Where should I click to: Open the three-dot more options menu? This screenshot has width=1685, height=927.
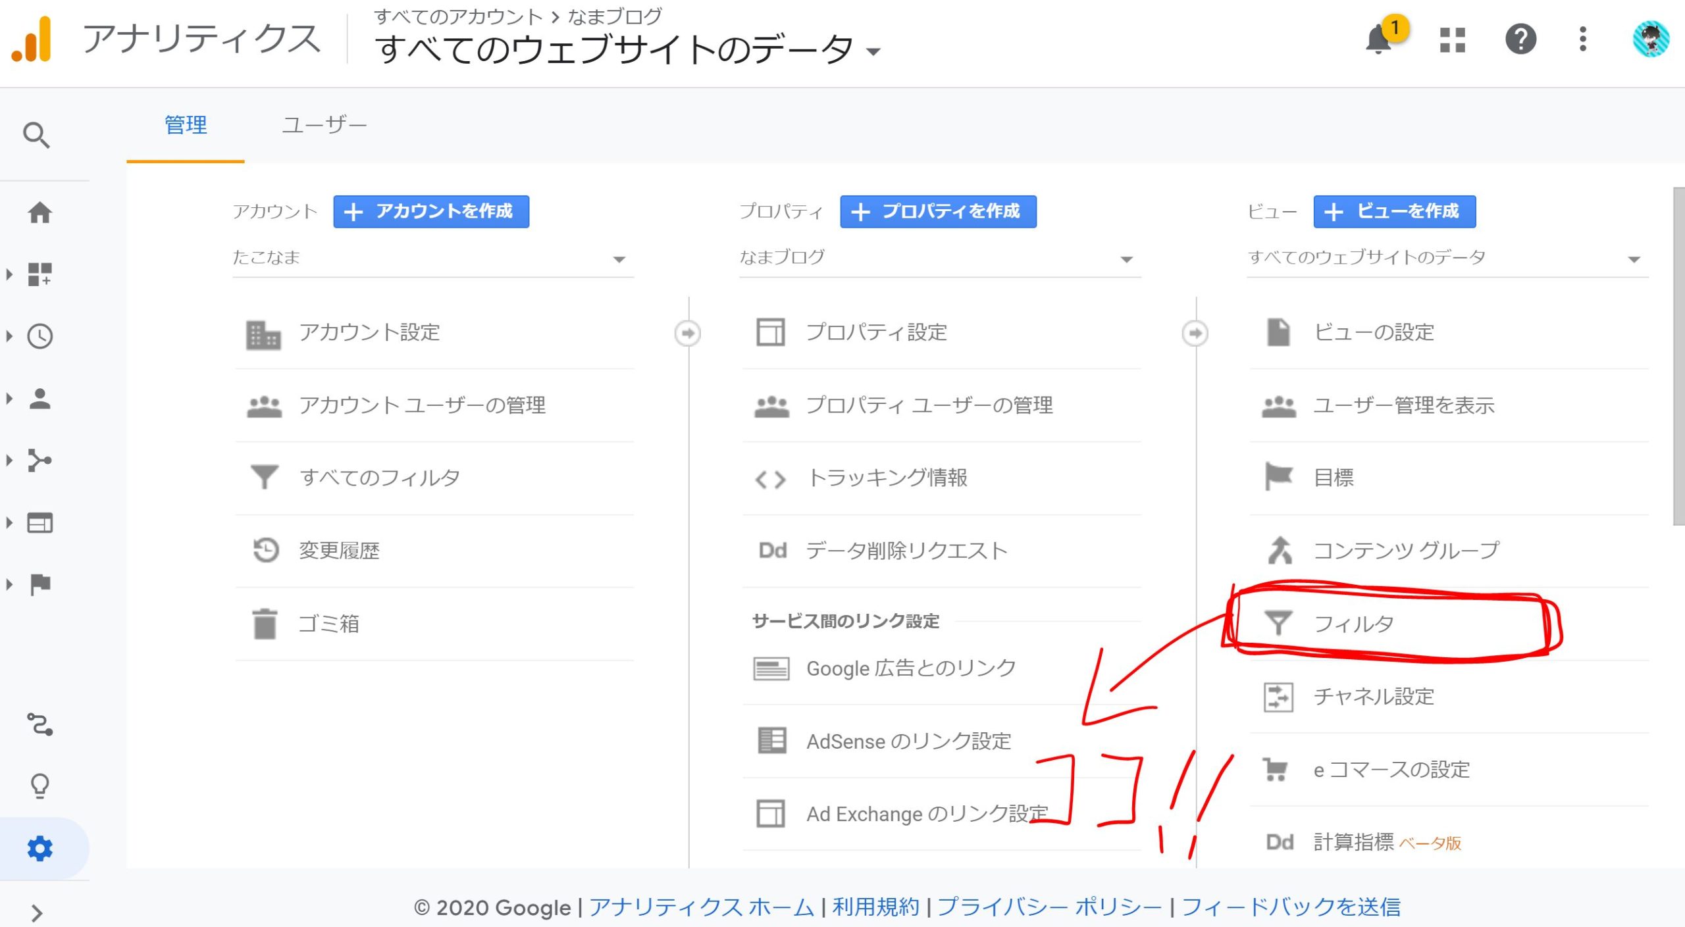[1583, 39]
